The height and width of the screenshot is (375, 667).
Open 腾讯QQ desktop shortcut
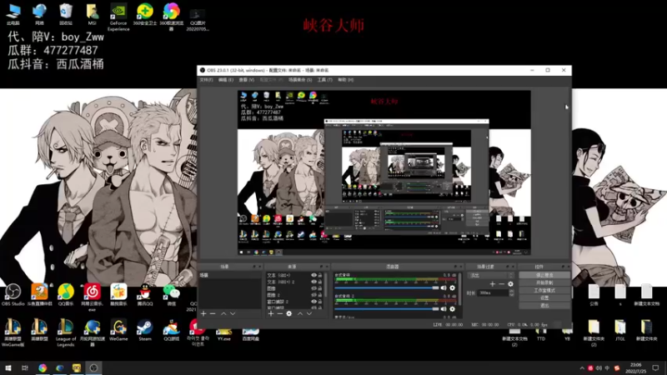[x=144, y=295]
